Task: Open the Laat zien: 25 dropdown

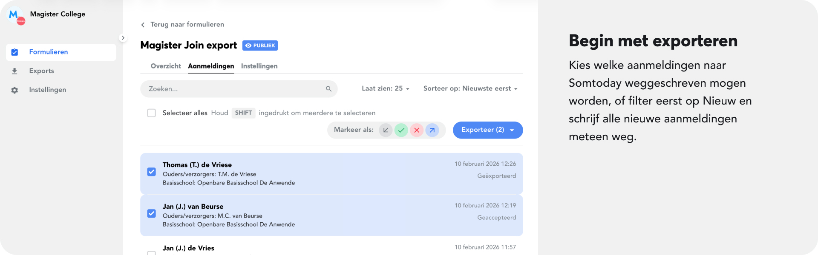Action: click(x=385, y=88)
